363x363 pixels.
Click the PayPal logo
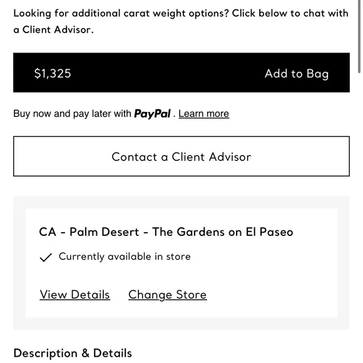tap(152, 114)
